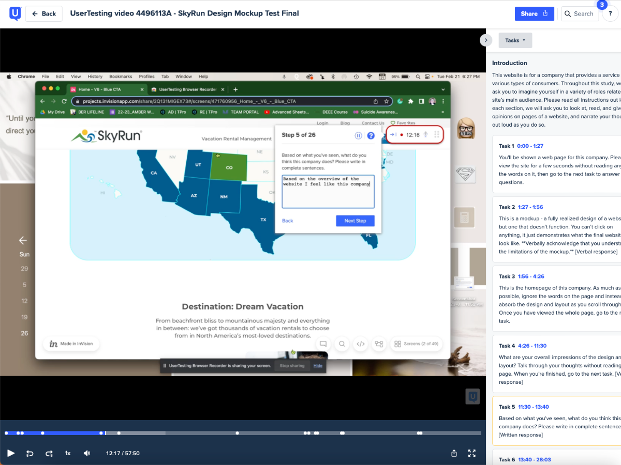Click the Back link in Step 5 widget
The height and width of the screenshot is (465, 621).
point(287,221)
